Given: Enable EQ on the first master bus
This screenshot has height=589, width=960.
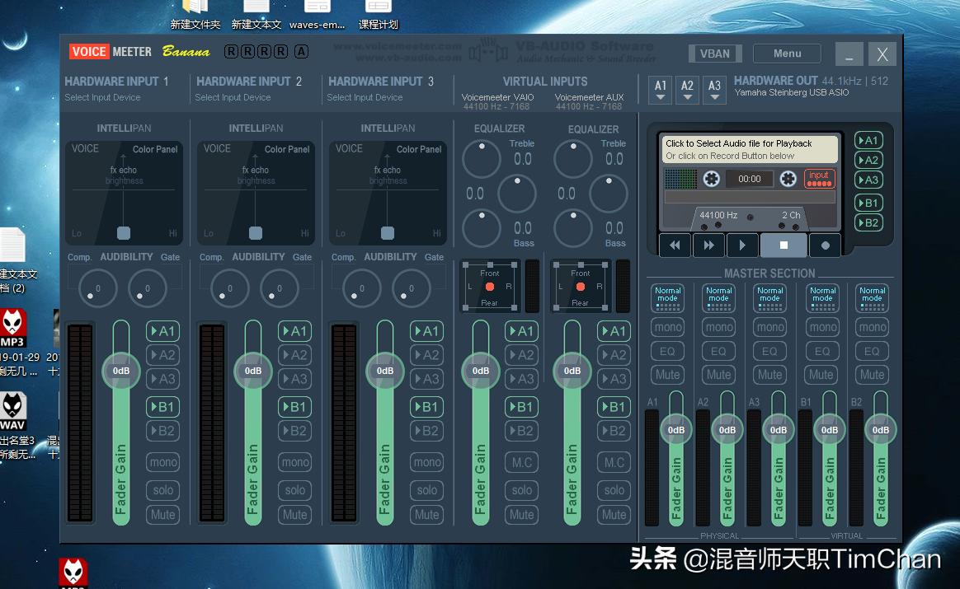Looking at the screenshot, I should tap(667, 350).
